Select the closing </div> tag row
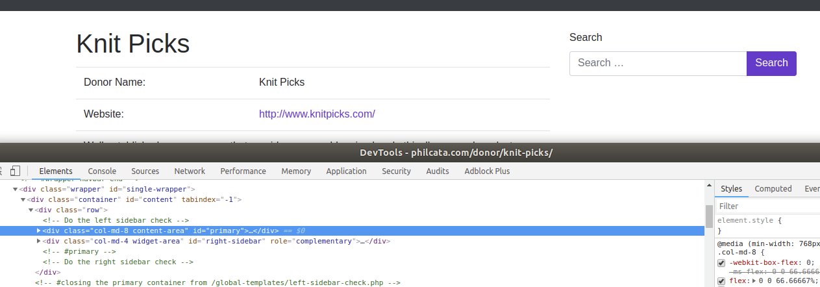The height and width of the screenshot is (287, 820). click(x=47, y=272)
